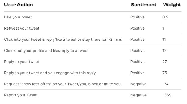Screen dimensions: 187x104
Task: Click the Weight column header
Action: [x=172, y=5]
